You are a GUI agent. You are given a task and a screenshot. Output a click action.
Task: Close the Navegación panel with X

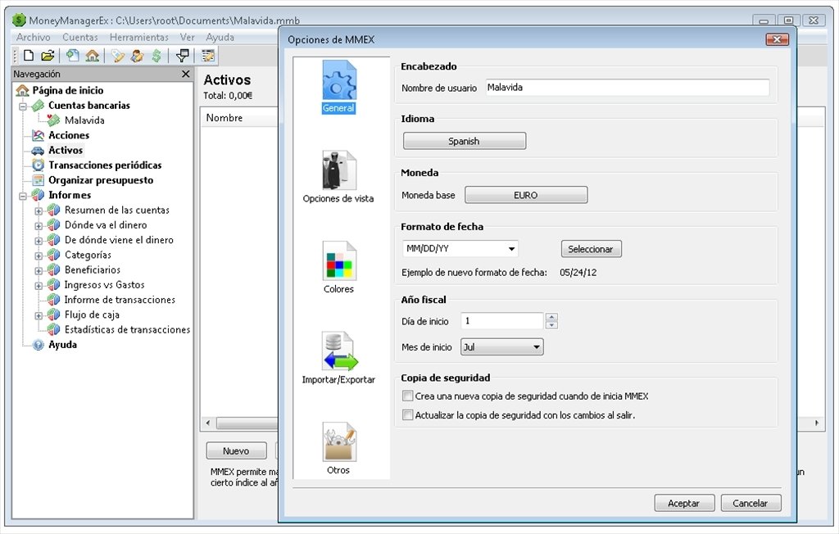tap(186, 74)
